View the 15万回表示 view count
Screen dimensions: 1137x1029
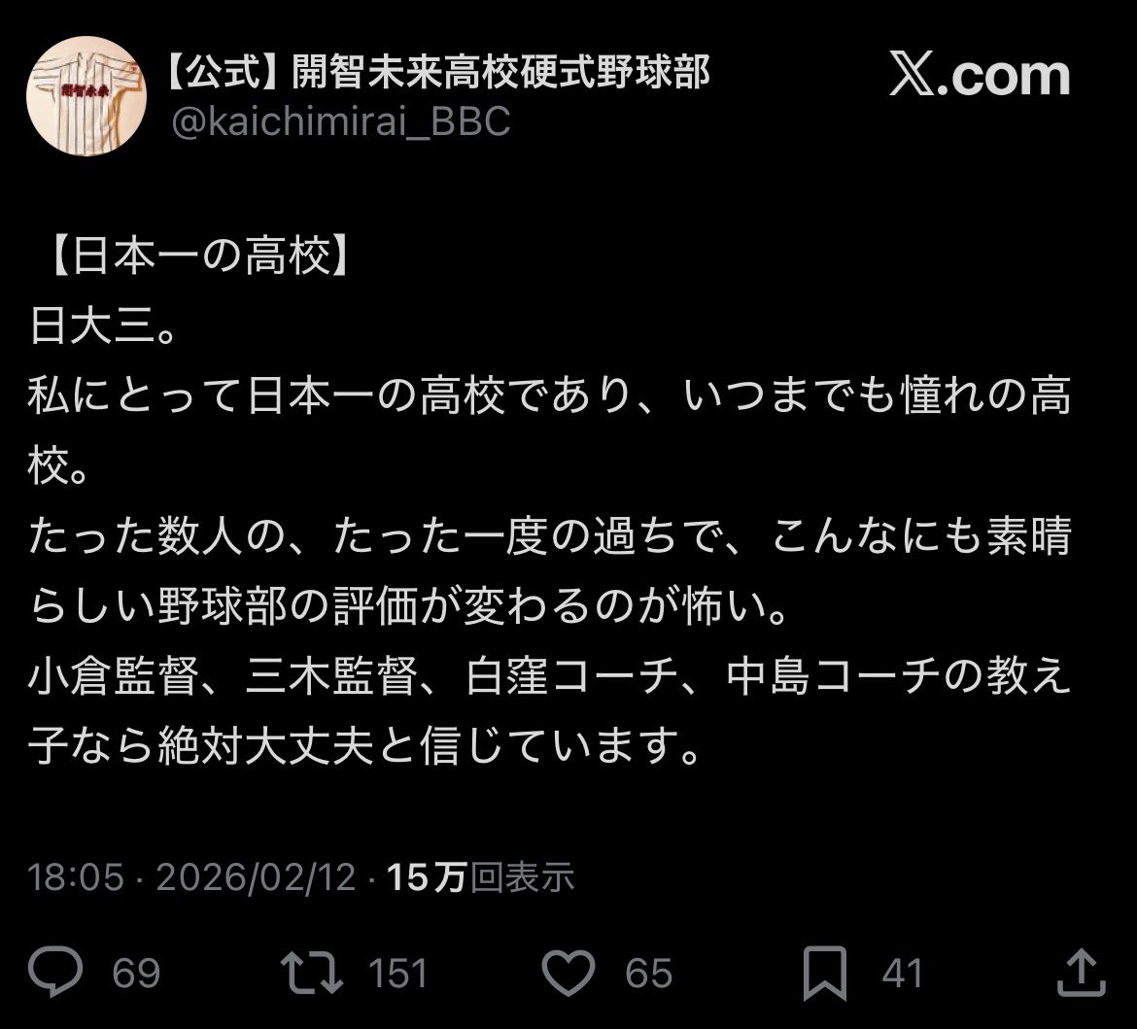pos(481,876)
